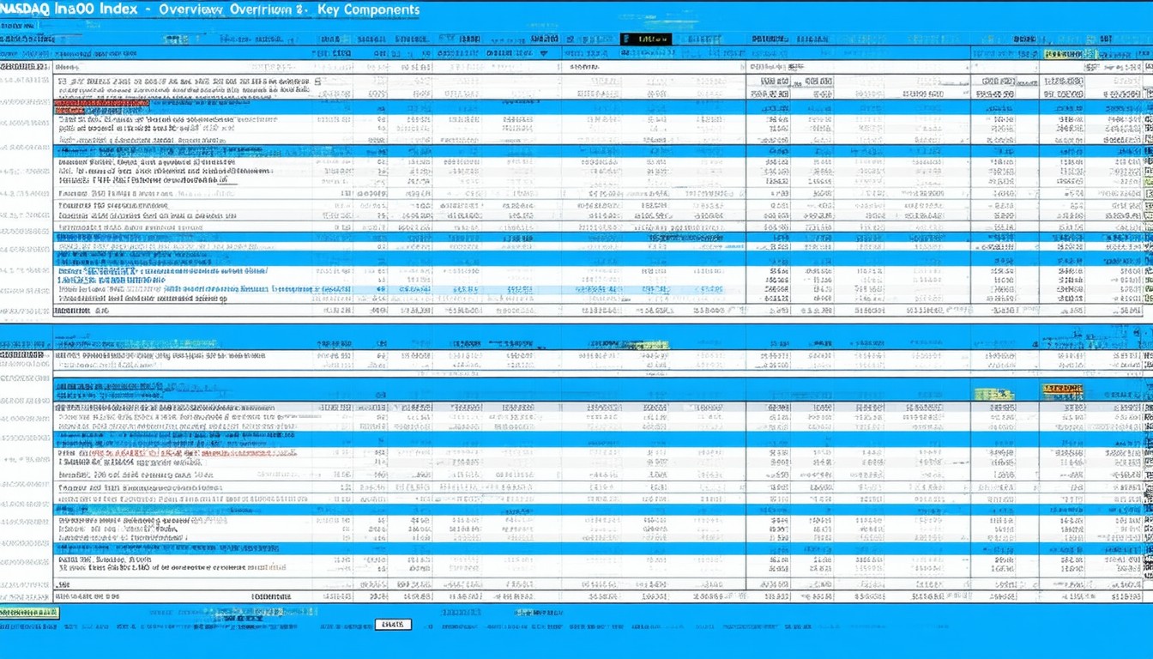1153x659 pixels.
Task: Click the red highlighted row label on the left
Action: 101,104
